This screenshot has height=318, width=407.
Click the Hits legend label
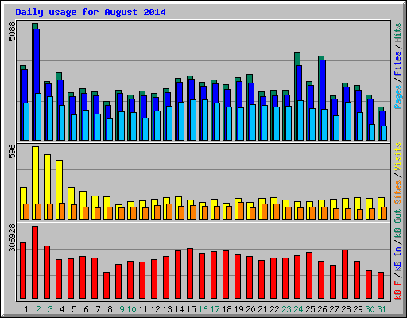tap(397, 33)
